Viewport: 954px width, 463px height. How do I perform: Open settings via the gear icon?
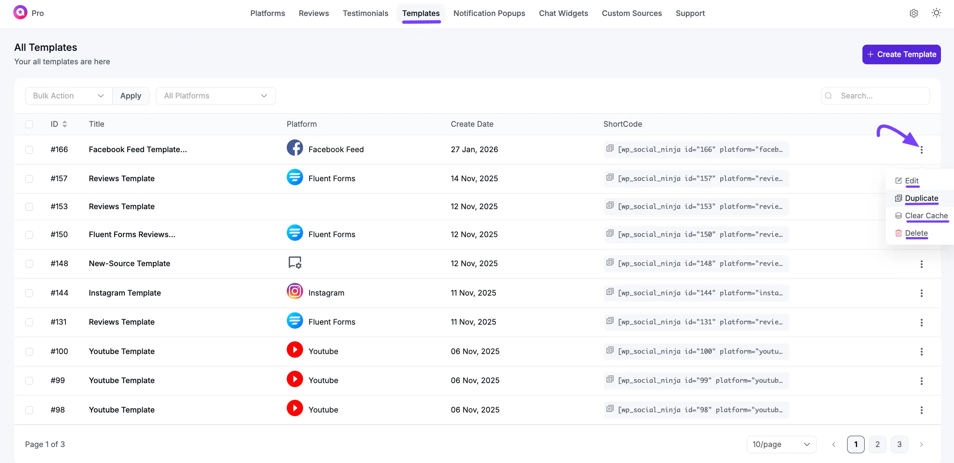(x=914, y=13)
